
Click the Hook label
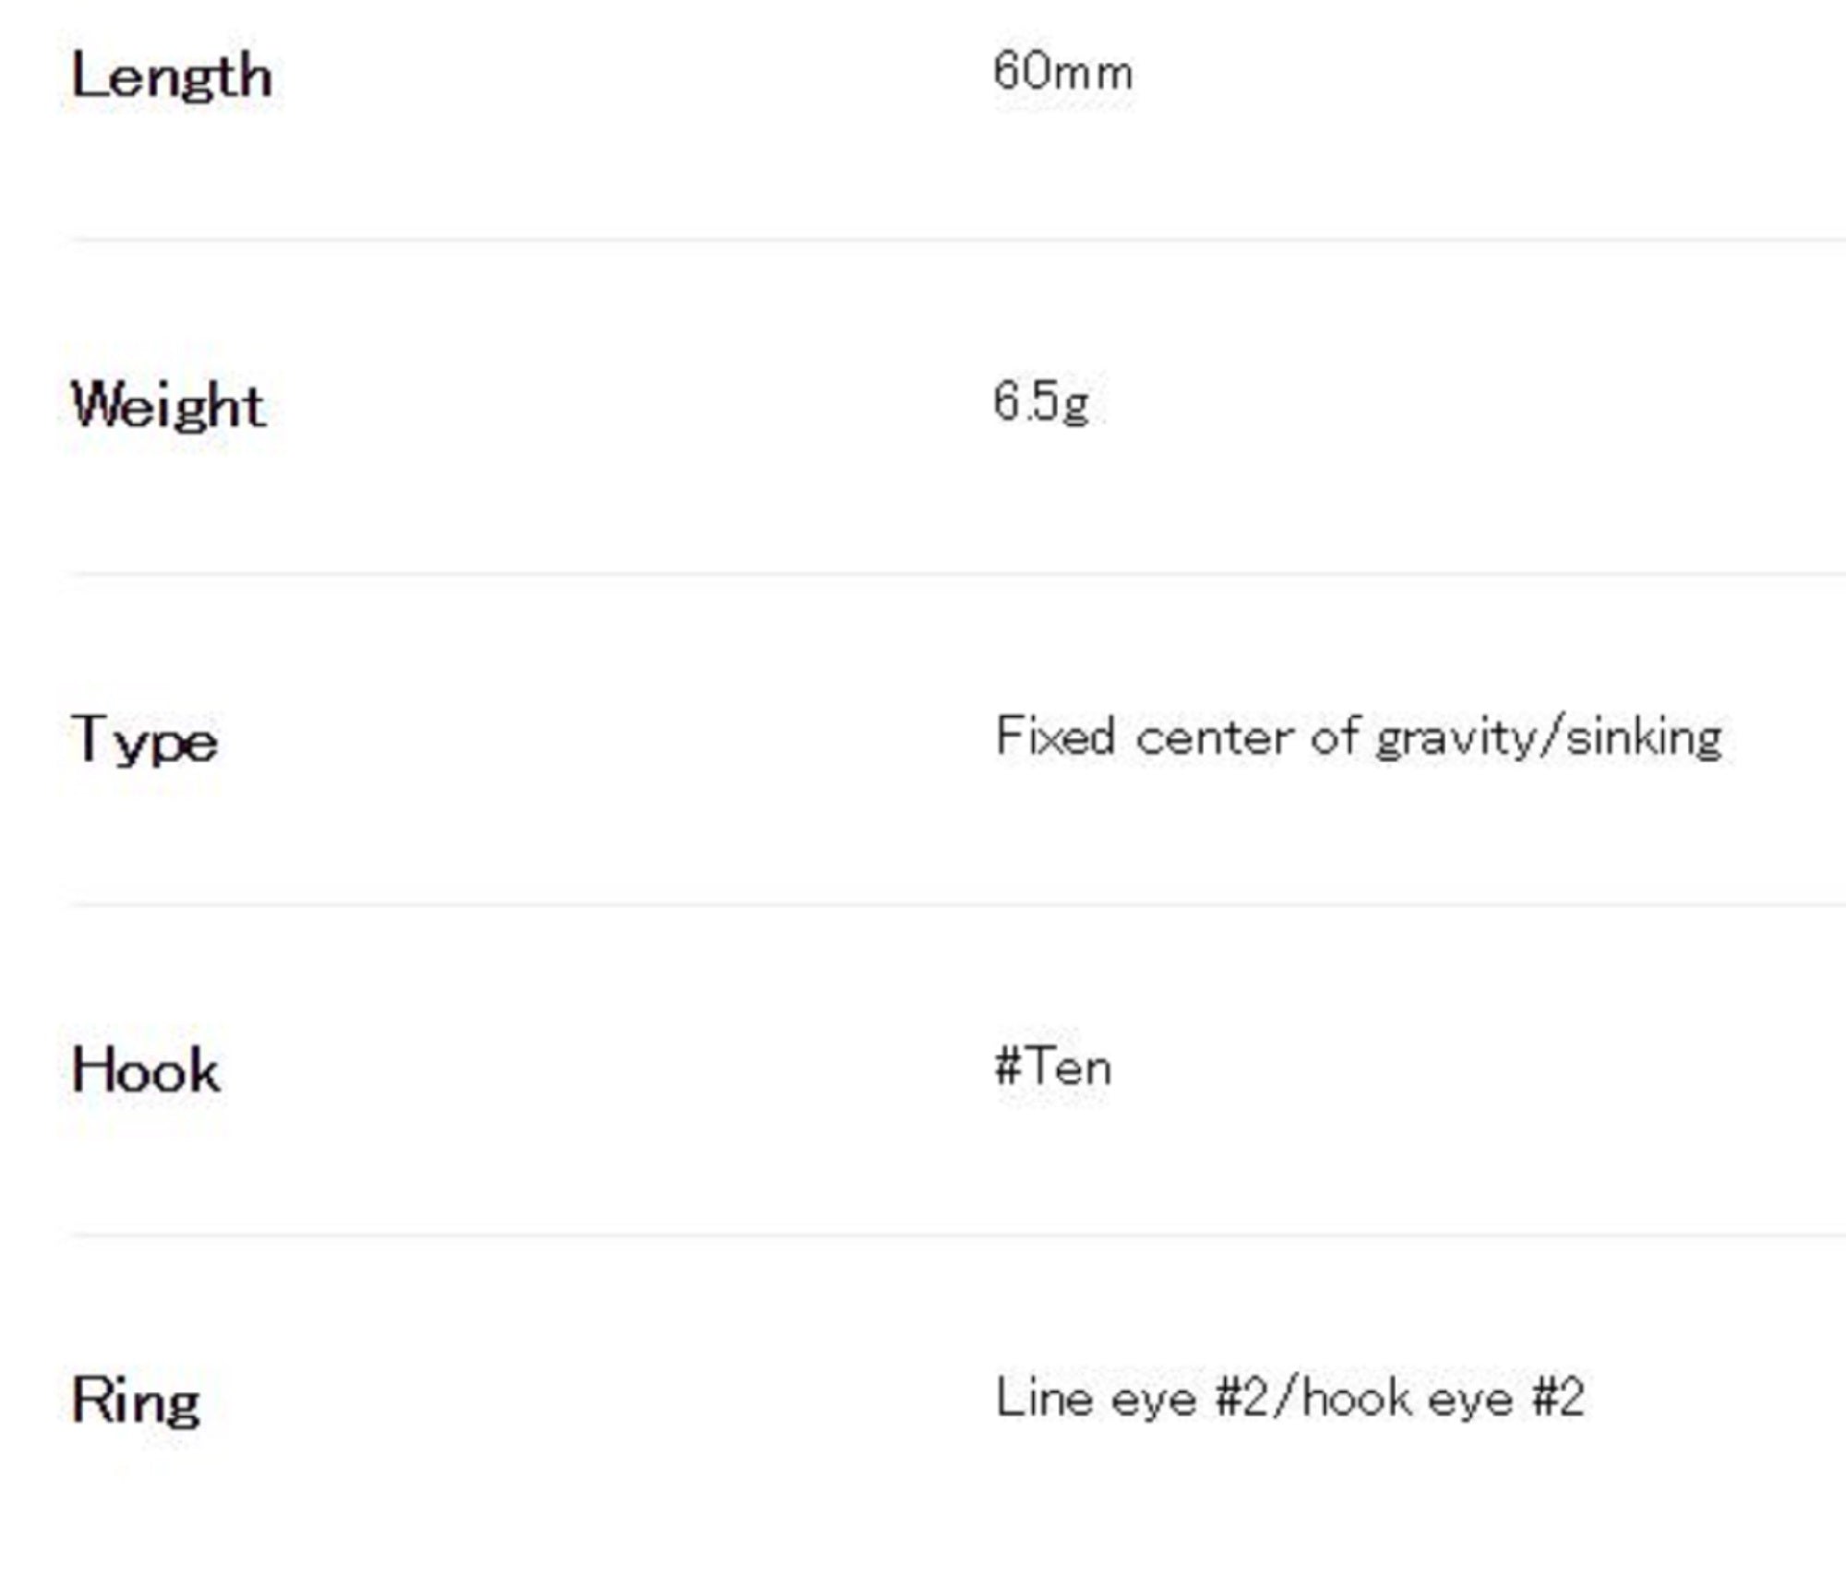pyautogui.click(x=146, y=1071)
